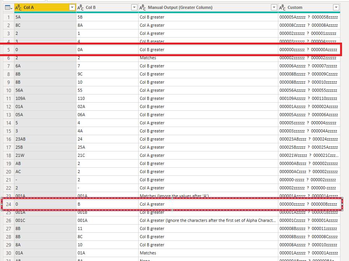
Task: Open the Custom column filter dropdown
Action: pos(336,7)
